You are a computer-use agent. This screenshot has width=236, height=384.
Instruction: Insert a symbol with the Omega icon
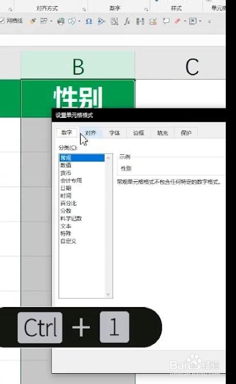click(89, 21)
